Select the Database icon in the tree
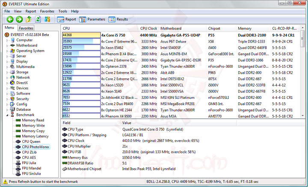This screenshot has width=308, height=187. pyautogui.click(x=12, y=109)
